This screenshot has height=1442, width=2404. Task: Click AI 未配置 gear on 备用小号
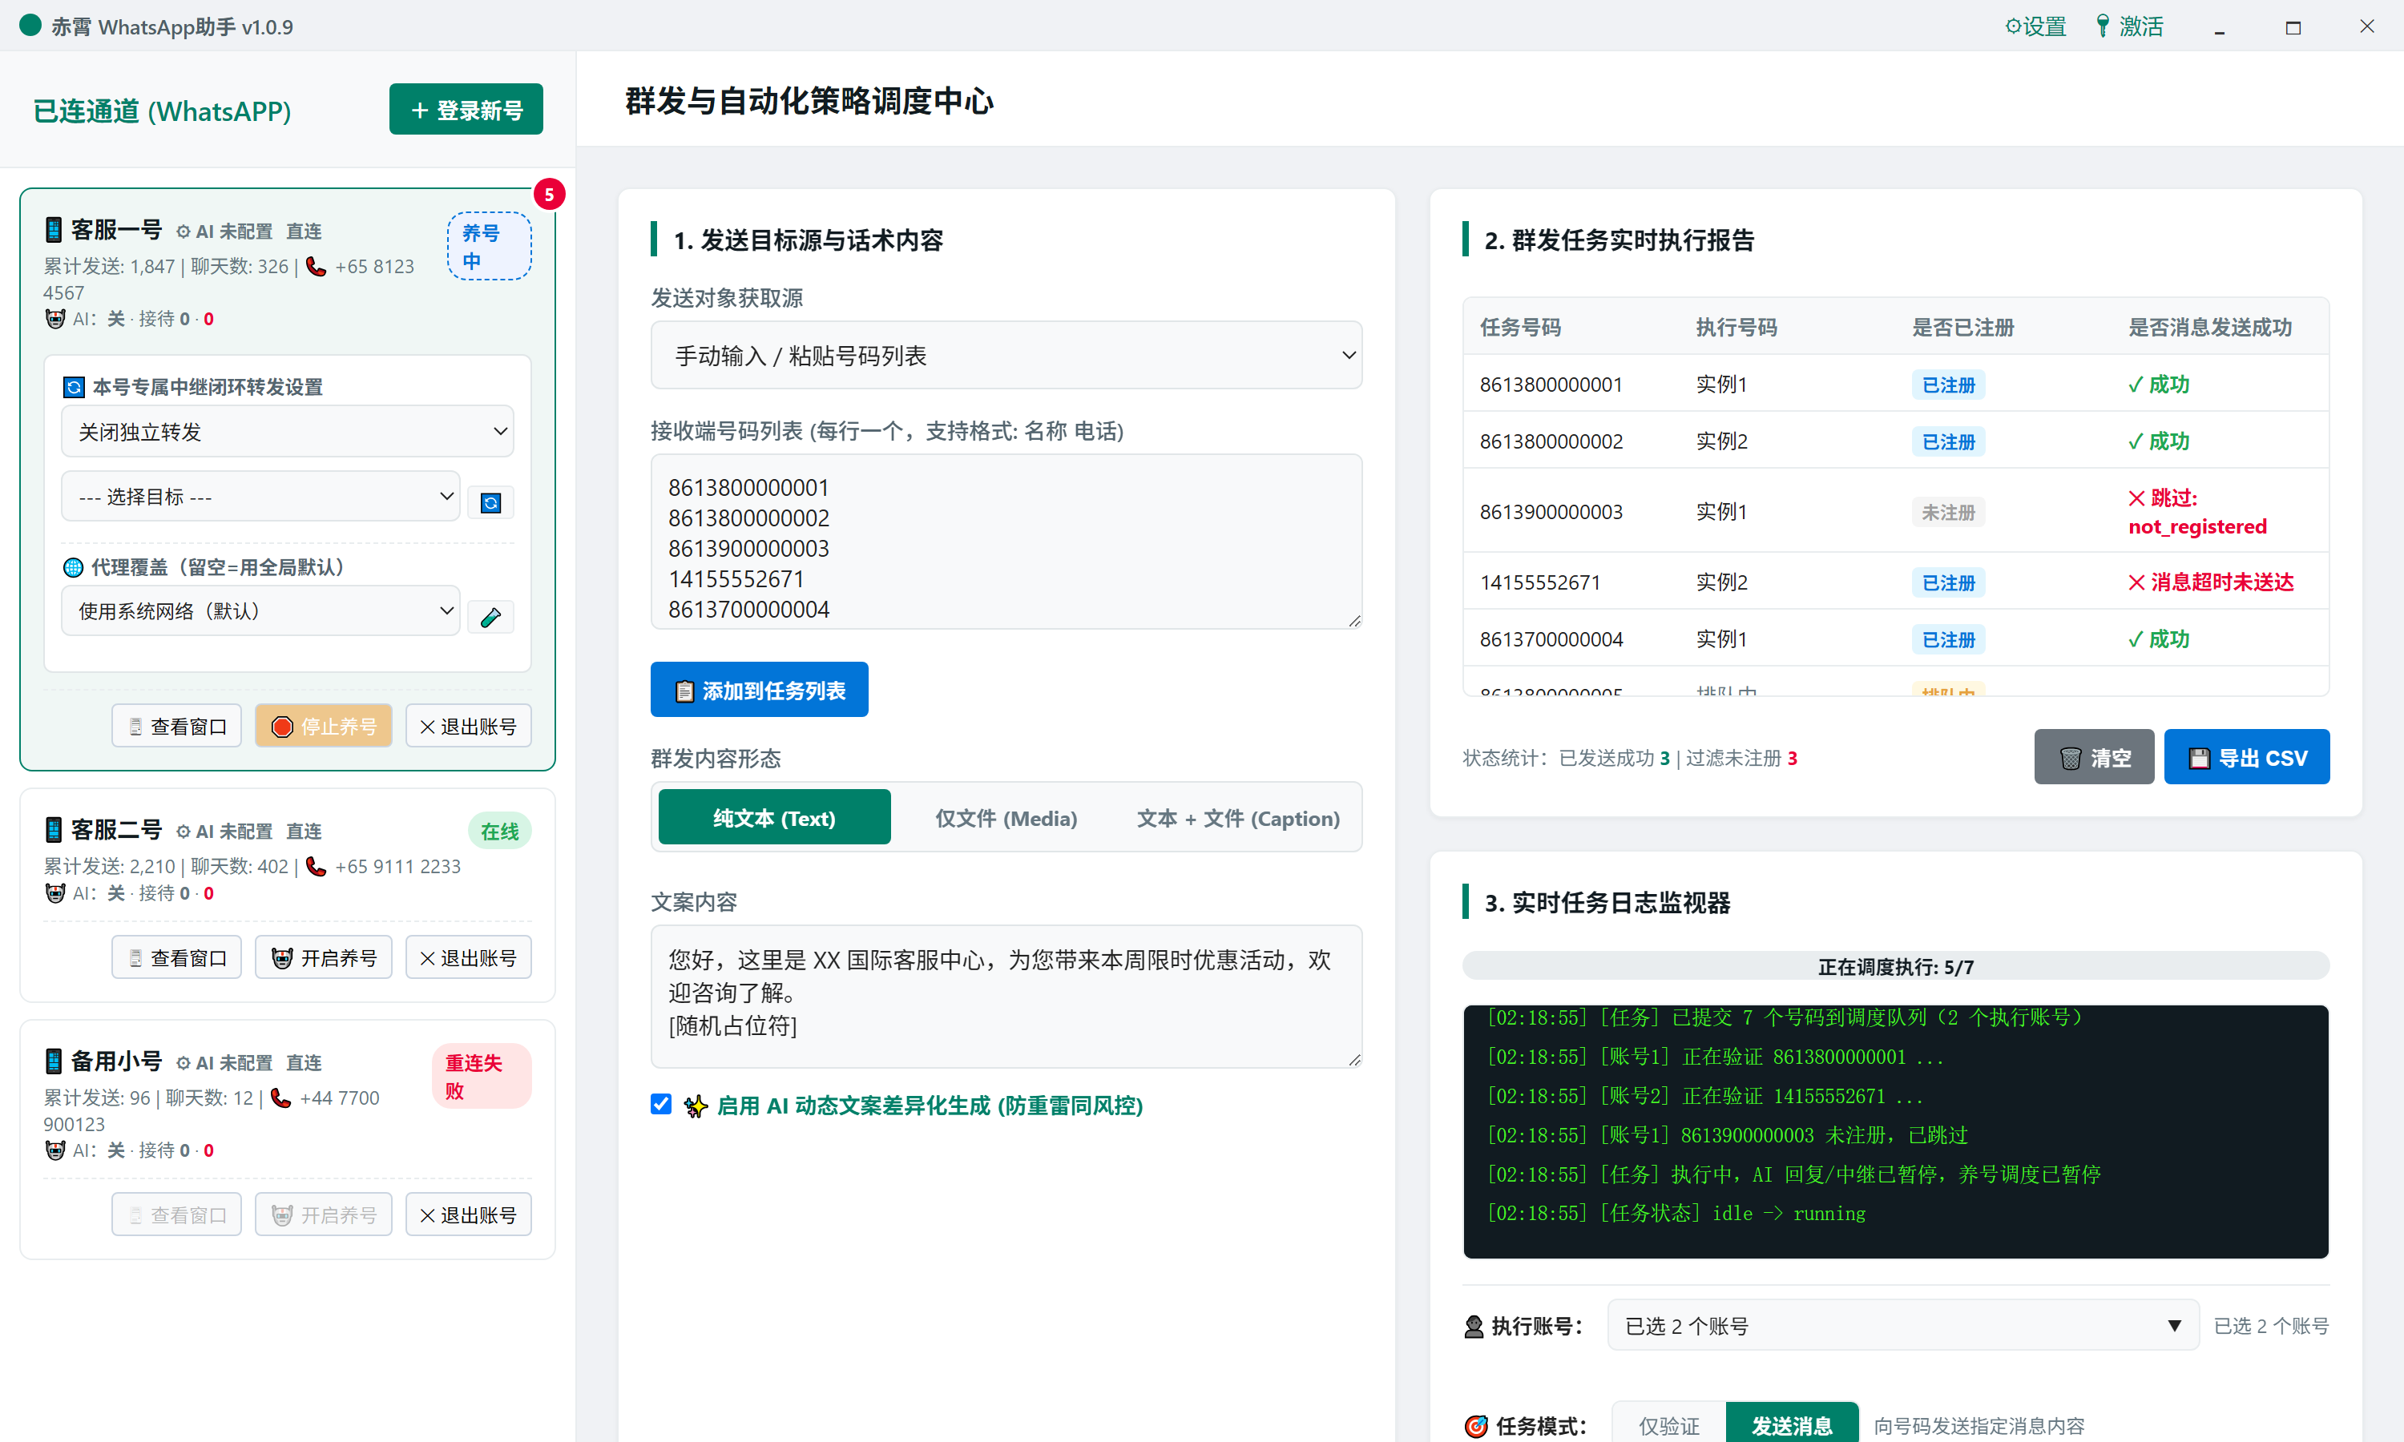[183, 1062]
